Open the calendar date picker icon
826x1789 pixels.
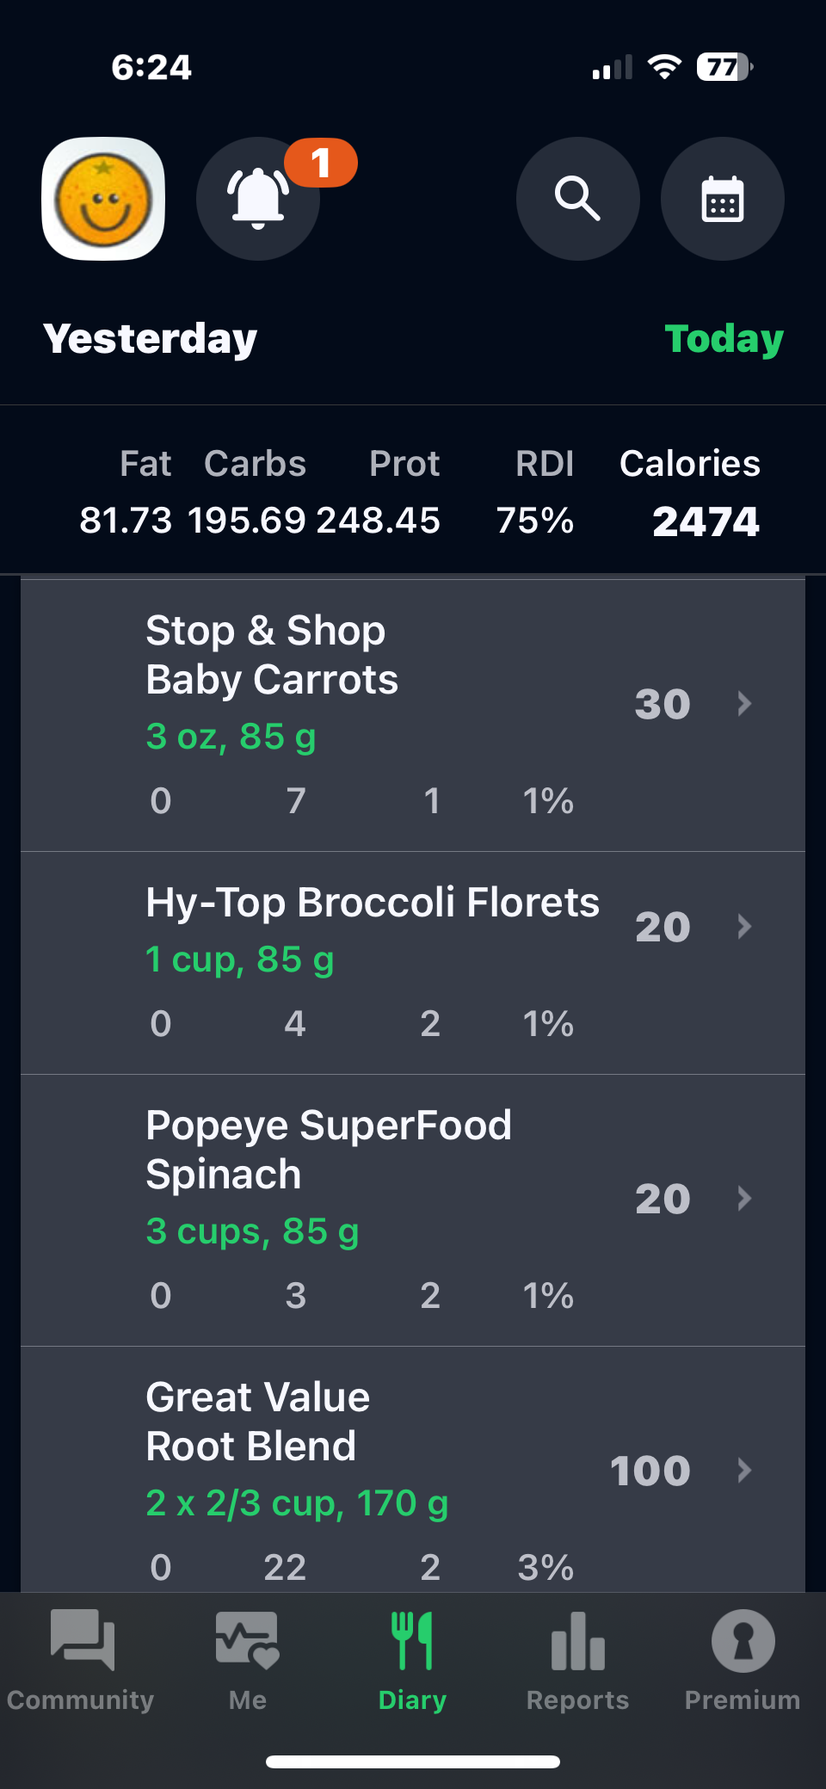[x=722, y=199]
